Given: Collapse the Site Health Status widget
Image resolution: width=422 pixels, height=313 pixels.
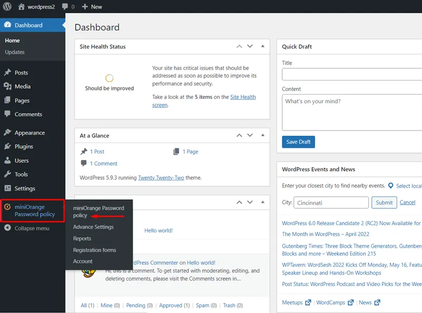Looking at the screenshot, I should [262, 46].
